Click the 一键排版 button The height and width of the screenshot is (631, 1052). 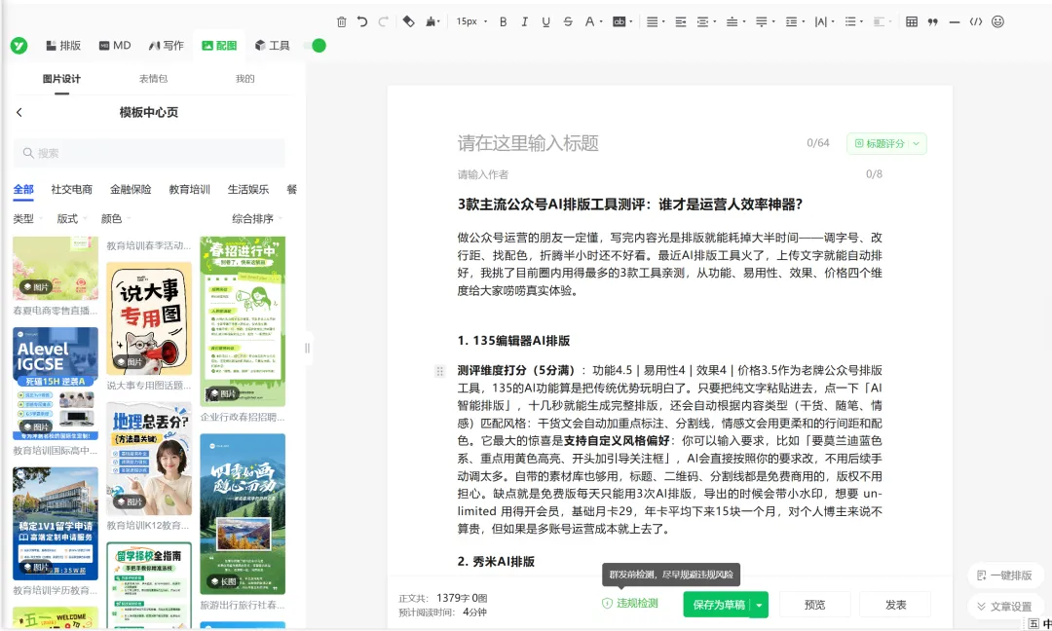coord(1004,575)
